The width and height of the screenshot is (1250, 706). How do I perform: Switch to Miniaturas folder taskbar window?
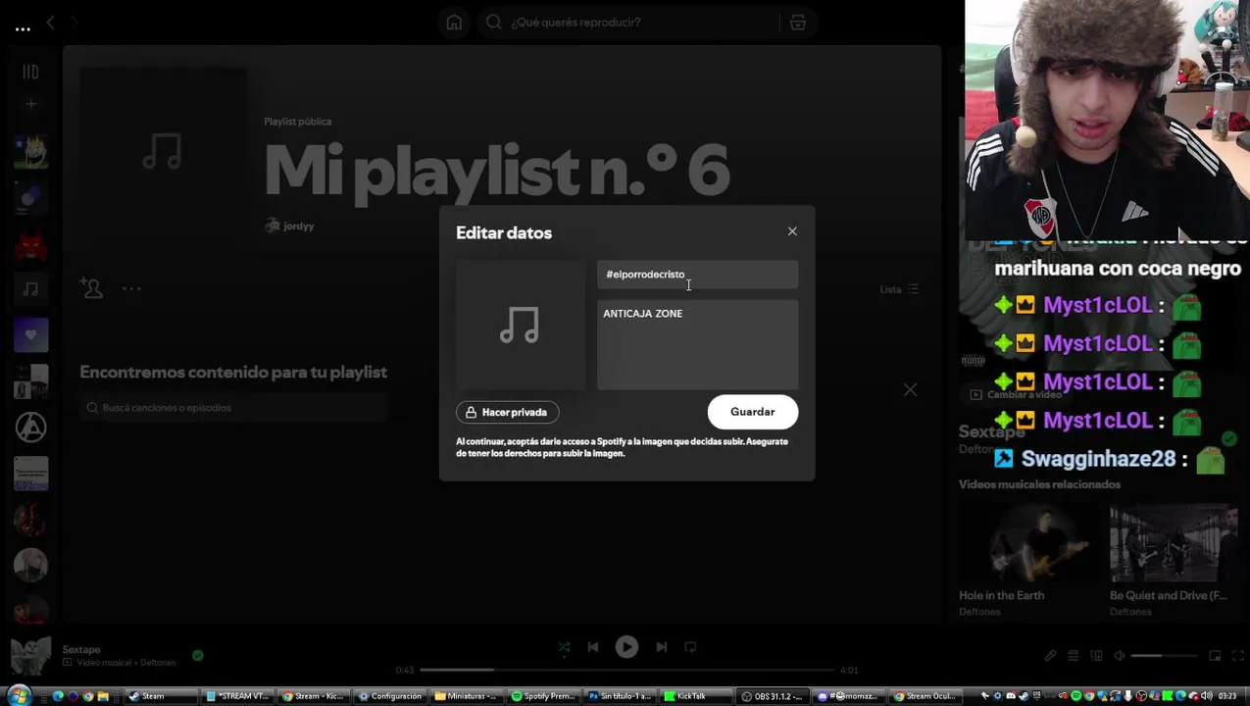(468, 696)
